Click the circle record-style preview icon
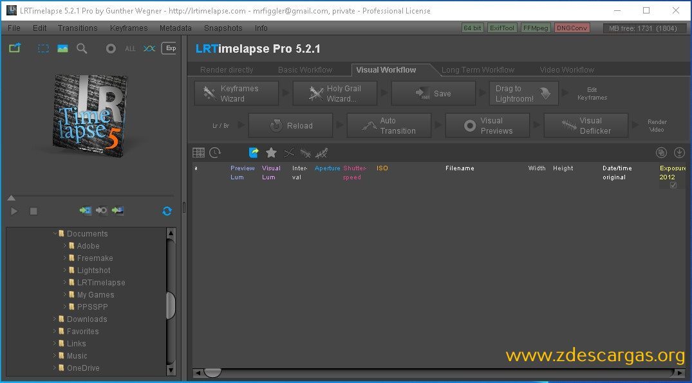The image size is (692, 383). pos(111,48)
